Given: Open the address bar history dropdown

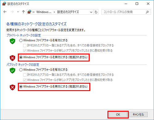Looking at the screenshot, I should tap(91, 12).
